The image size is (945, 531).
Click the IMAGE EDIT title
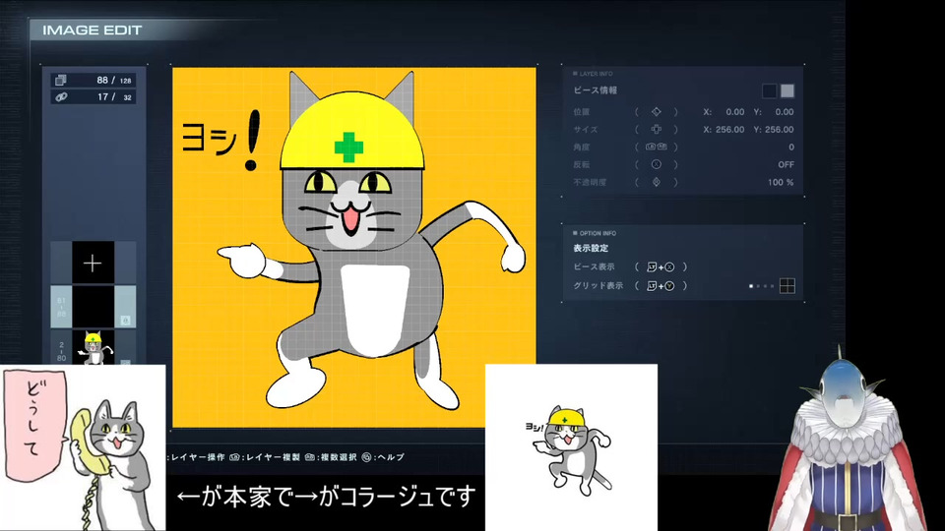[x=93, y=30]
